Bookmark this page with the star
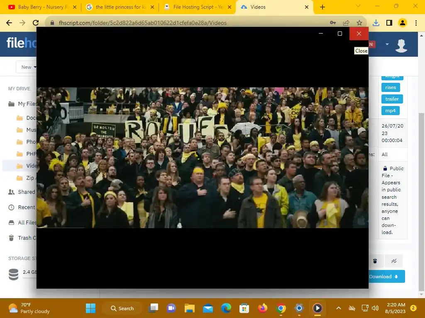 coord(359,23)
